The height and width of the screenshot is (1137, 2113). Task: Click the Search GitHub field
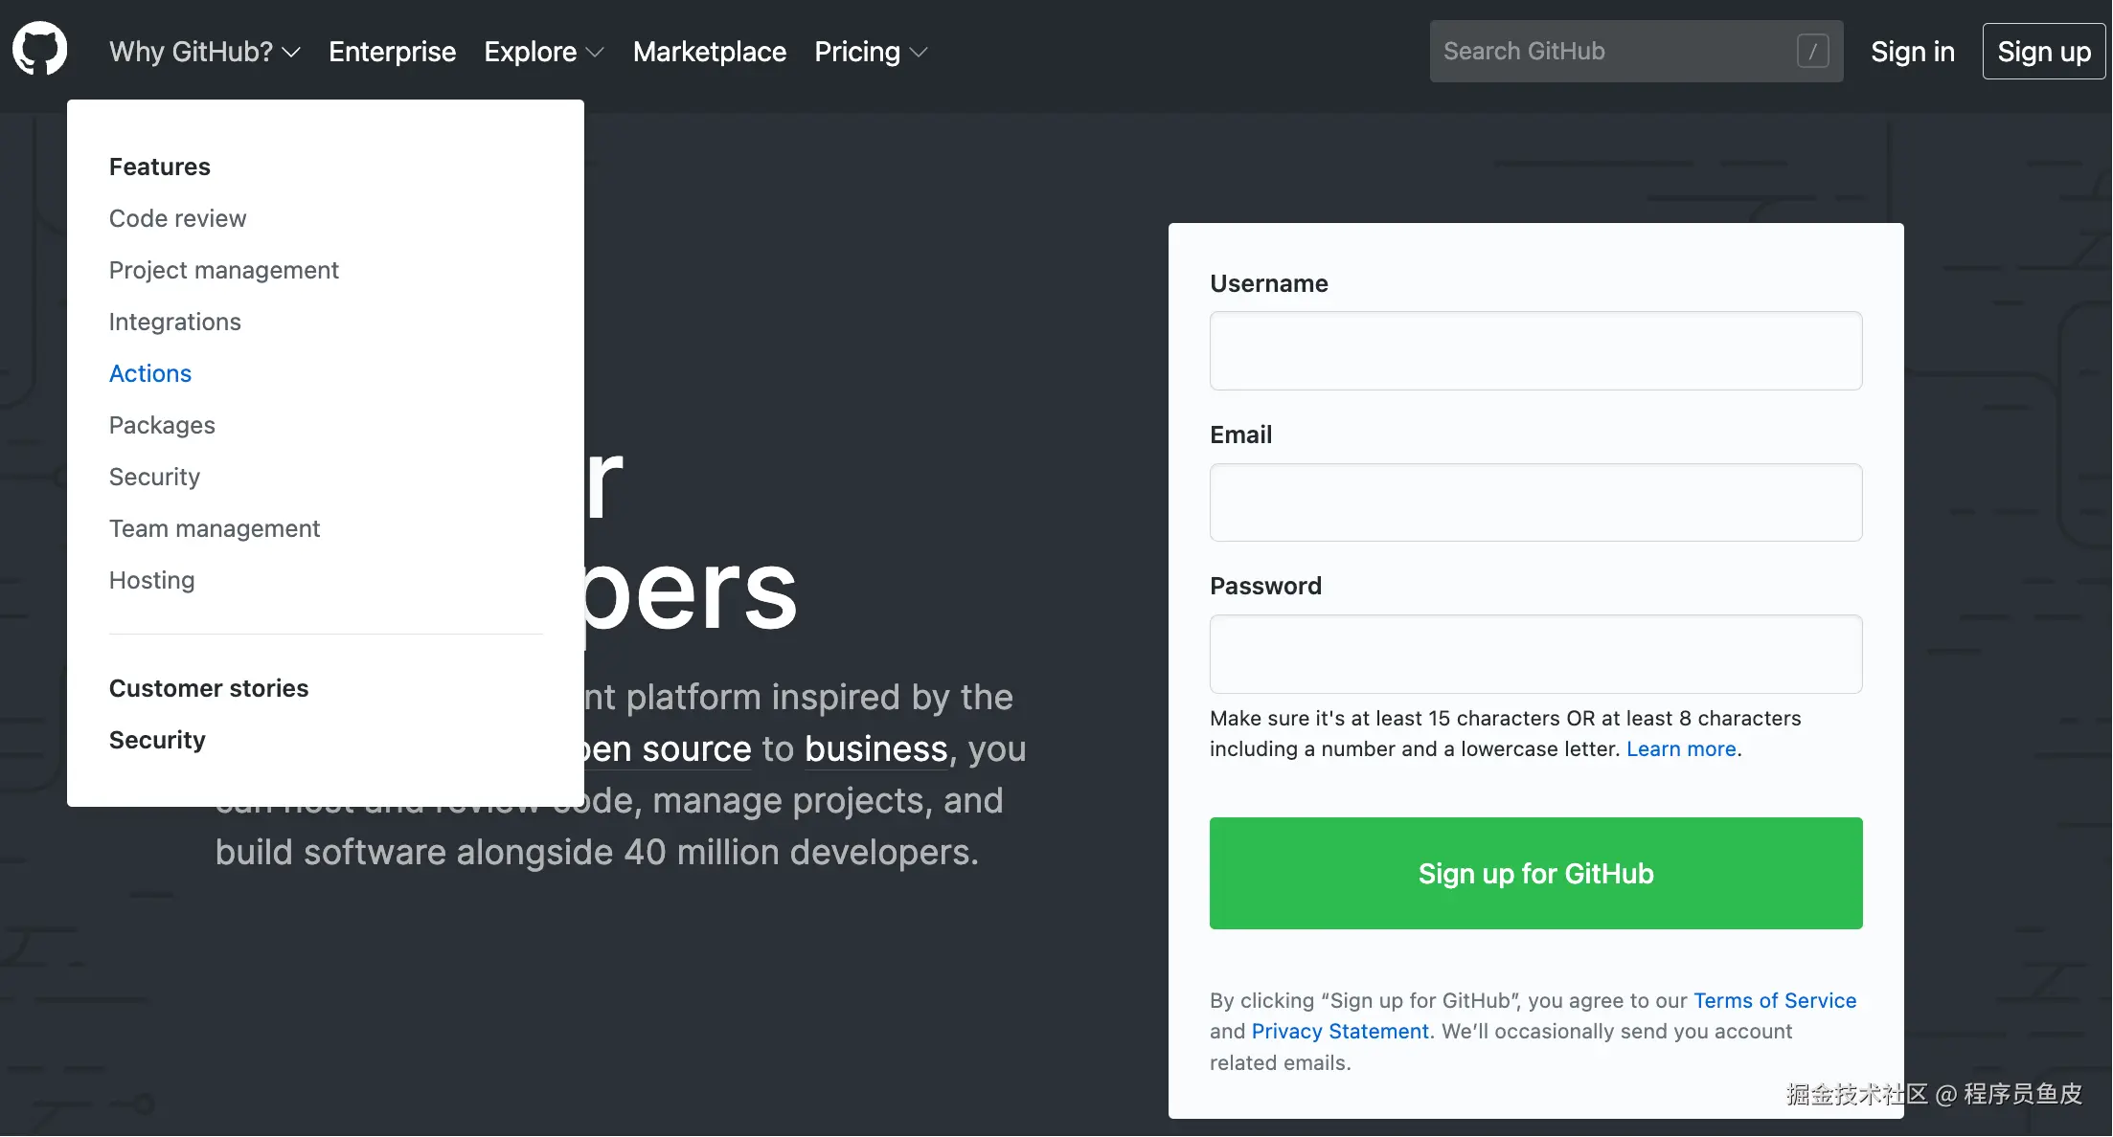pyautogui.click(x=1609, y=51)
